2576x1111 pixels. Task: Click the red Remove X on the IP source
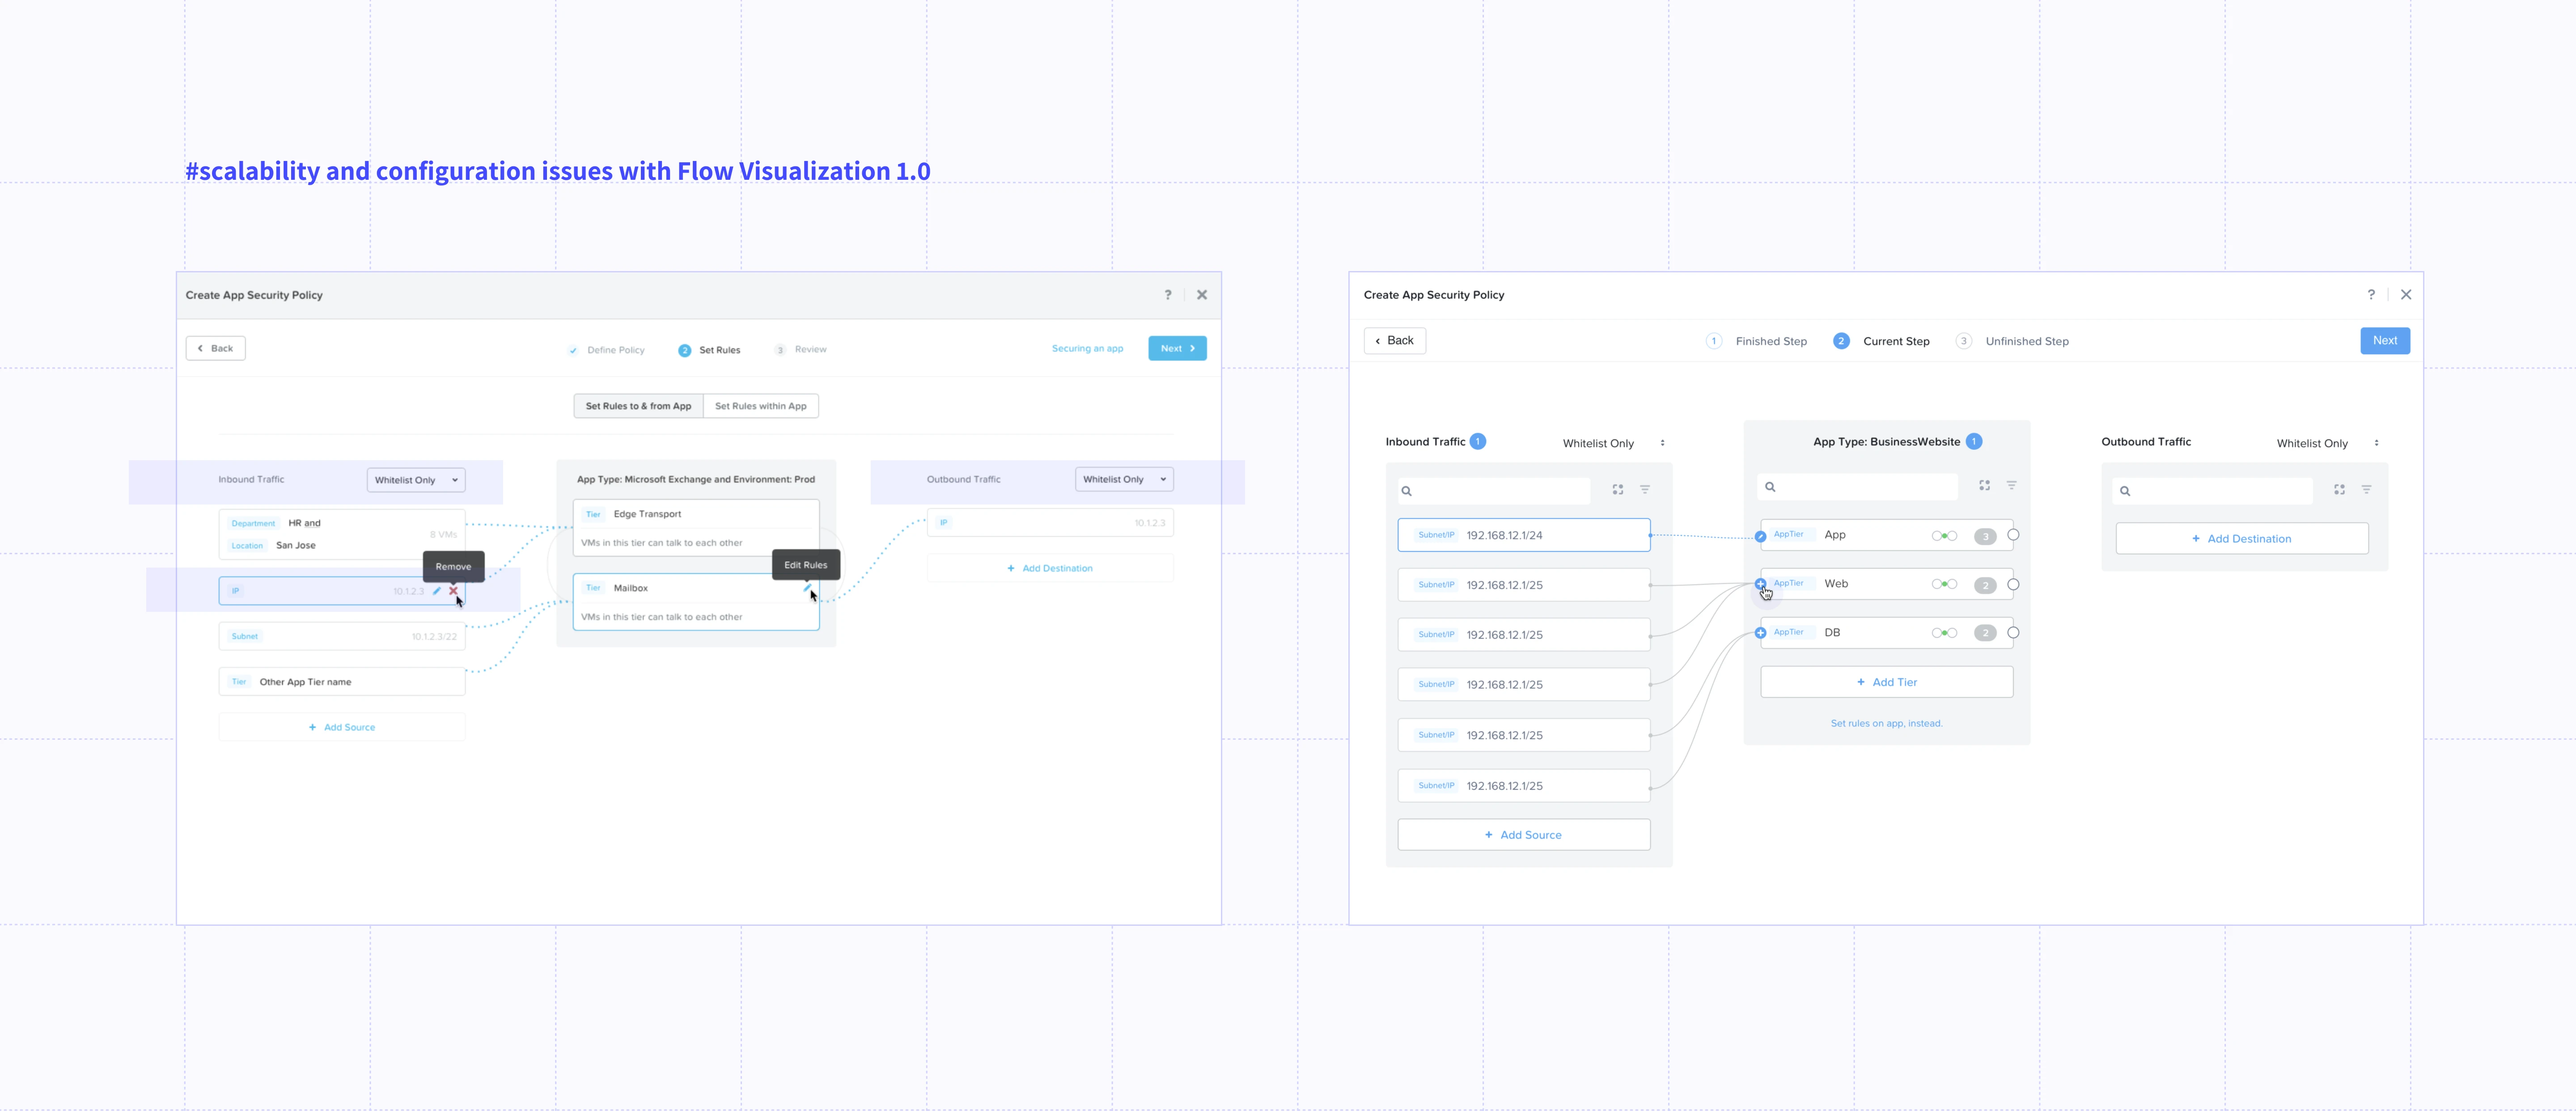pos(453,591)
